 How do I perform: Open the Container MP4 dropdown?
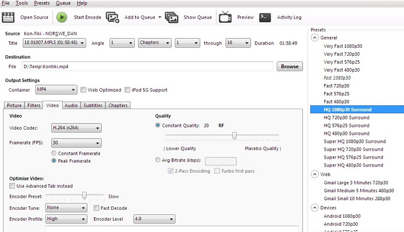[x=56, y=90]
